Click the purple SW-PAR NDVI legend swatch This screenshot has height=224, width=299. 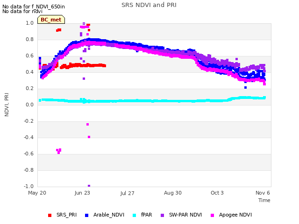coord(162,215)
